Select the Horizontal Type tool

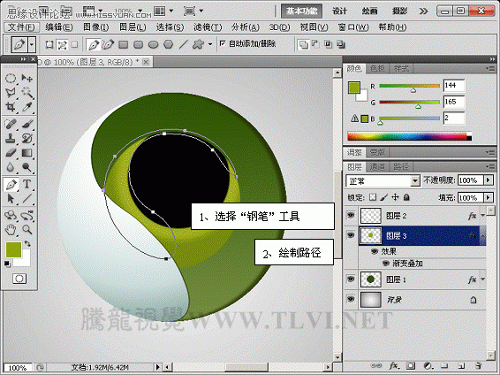tap(27, 184)
